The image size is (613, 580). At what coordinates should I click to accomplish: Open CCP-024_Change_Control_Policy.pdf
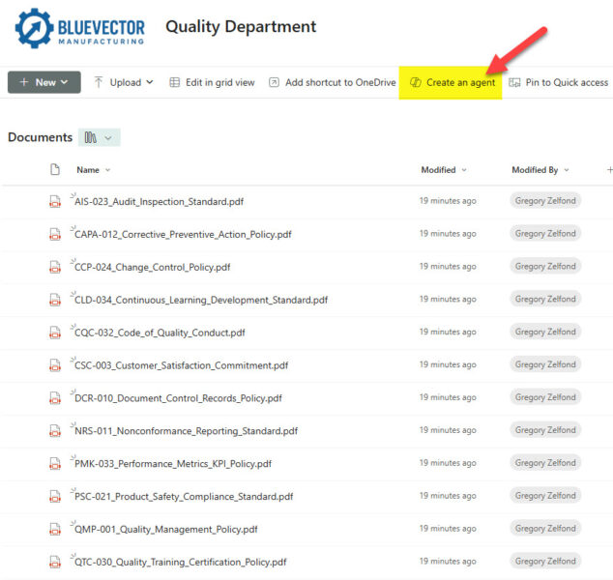click(x=153, y=268)
